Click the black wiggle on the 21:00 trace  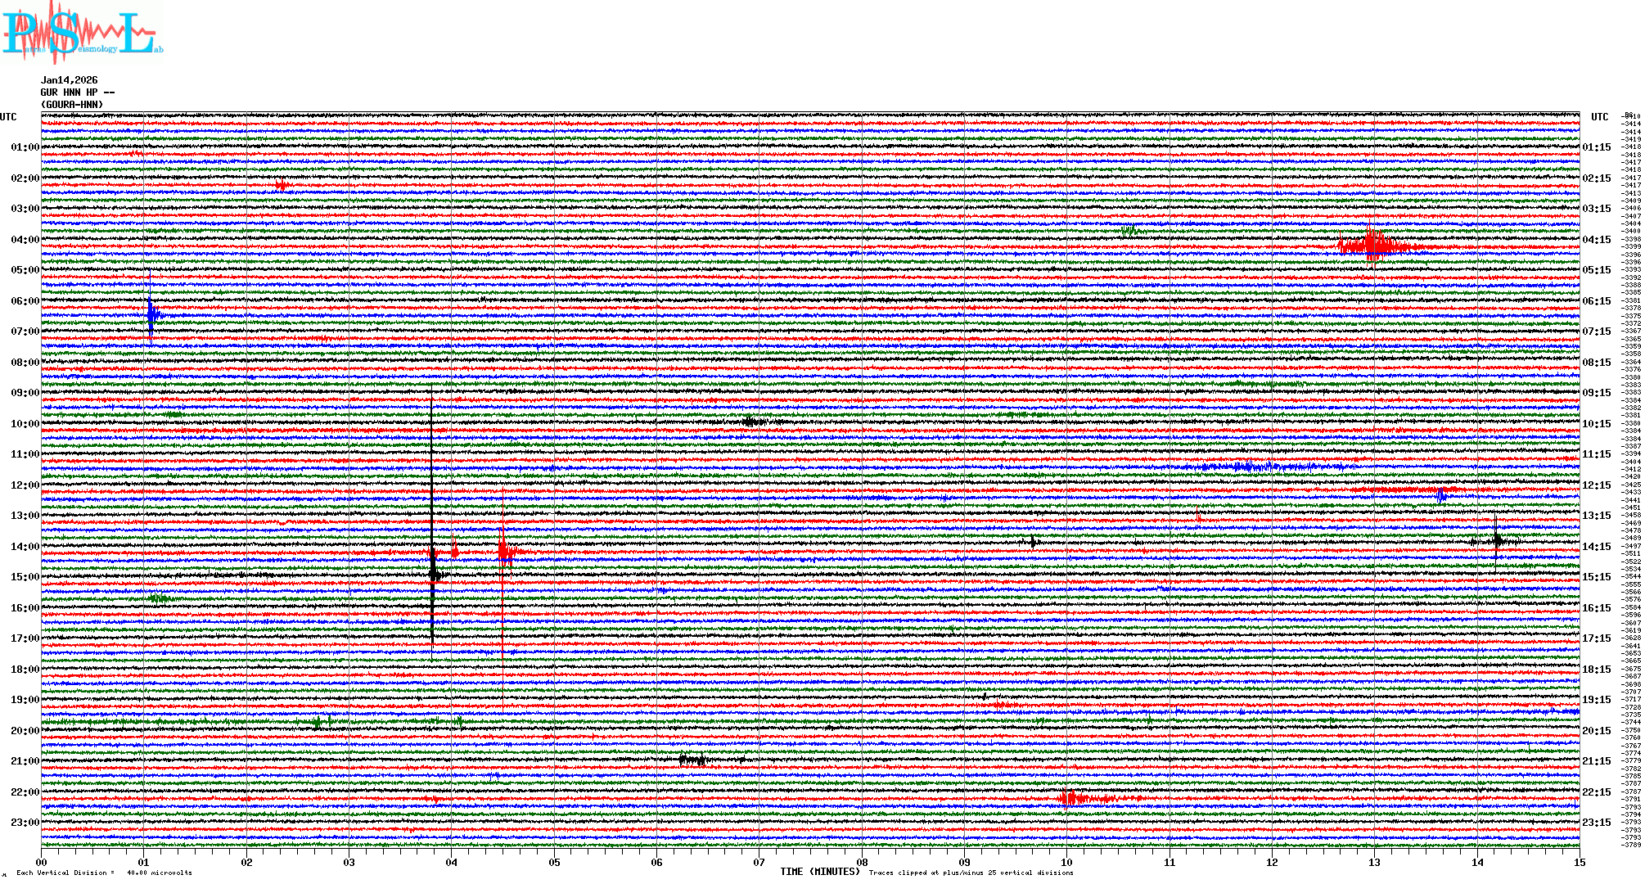pyautogui.click(x=692, y=760)
